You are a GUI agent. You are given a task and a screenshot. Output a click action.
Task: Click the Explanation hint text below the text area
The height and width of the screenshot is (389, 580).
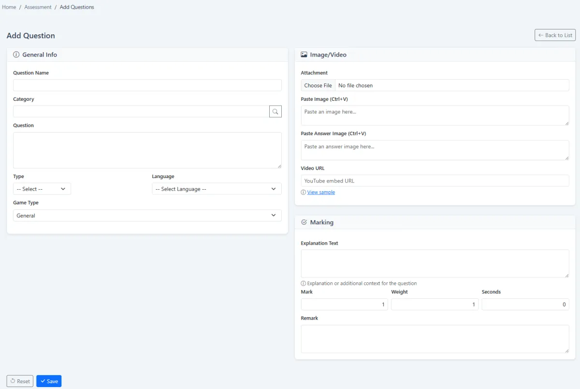click(362, 283)
